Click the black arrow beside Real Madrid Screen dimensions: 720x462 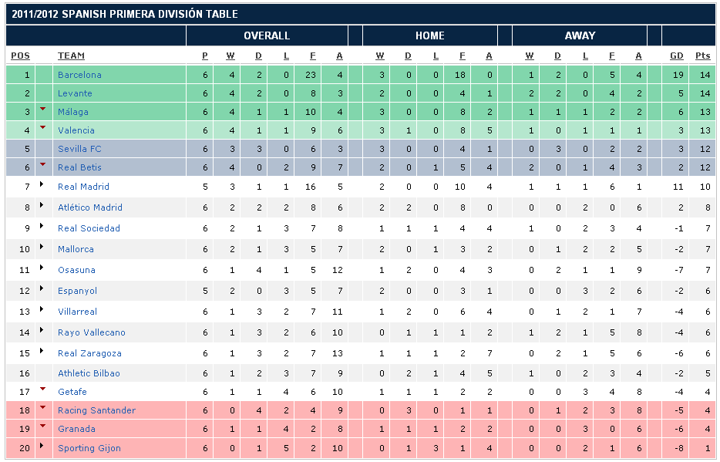point(43,184)
